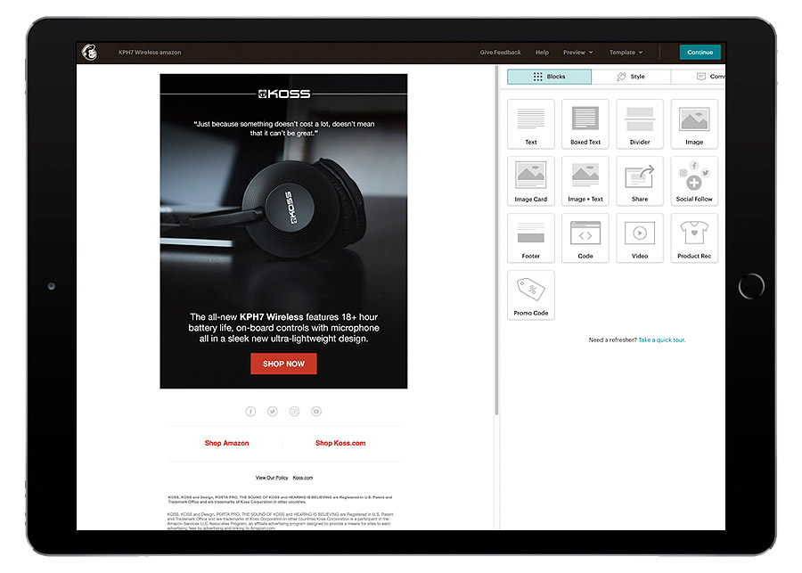Add an Image block
Screen dimensions: 802x573
click(x=694, y=124)
